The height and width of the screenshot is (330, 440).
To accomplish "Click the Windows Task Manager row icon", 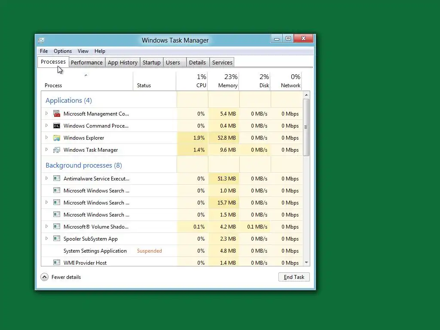I will (x=57, y=150).
